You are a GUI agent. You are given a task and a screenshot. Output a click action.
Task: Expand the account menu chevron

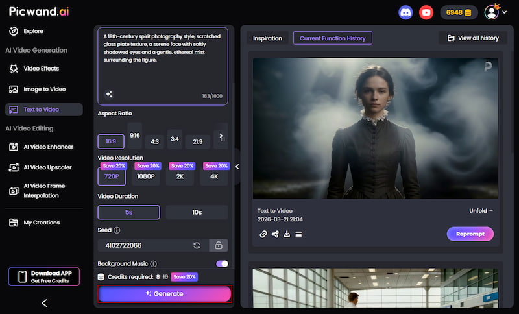[505, 12]
